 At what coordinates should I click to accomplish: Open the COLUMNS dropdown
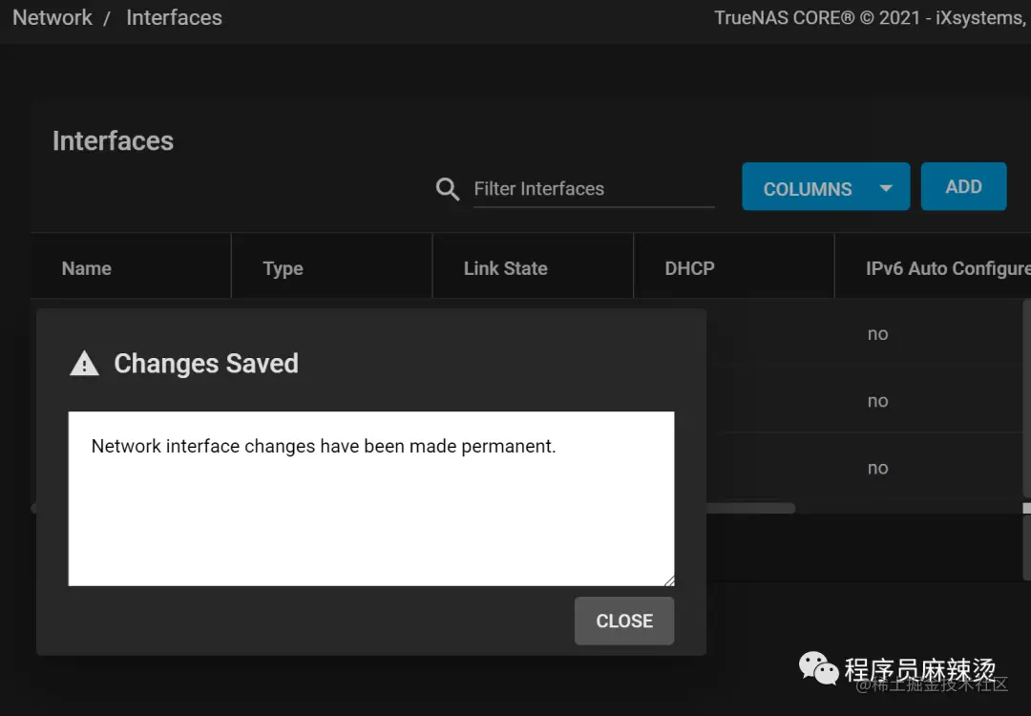[825, 187]
